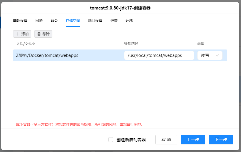
Task: Go to the 端口设置 tab
Action: [x=95, y=21]
